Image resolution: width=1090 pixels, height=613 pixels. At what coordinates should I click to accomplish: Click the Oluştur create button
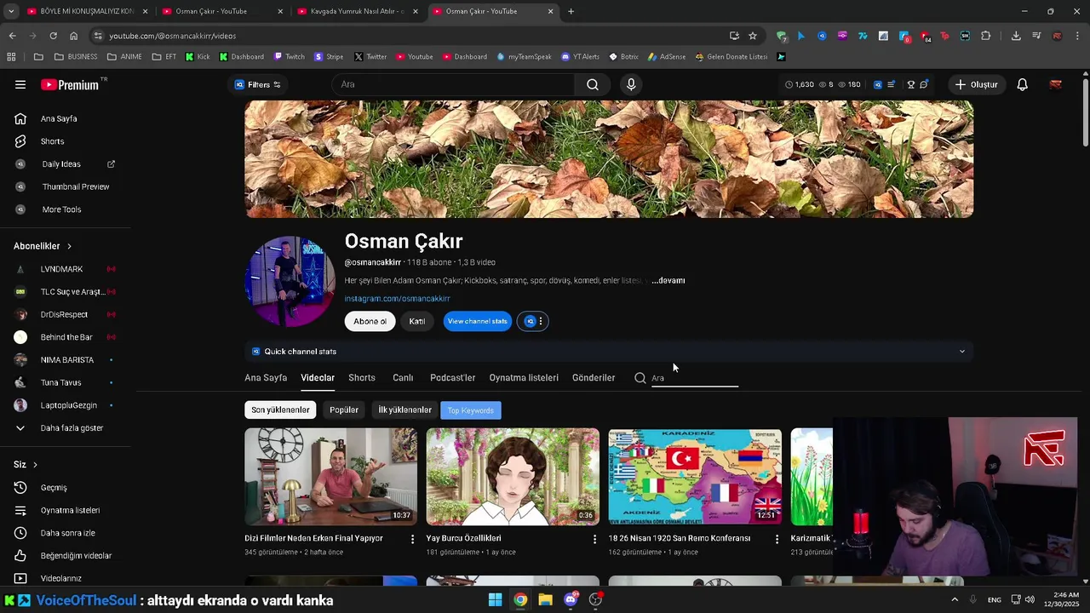(x=976, y=84)
